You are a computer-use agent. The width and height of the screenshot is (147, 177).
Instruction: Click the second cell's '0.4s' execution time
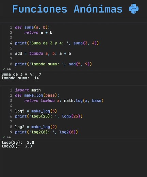click(x=9, y=137)
